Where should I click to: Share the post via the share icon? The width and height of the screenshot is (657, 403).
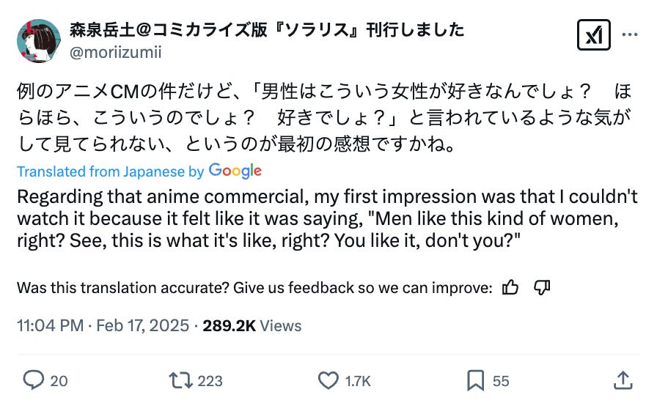coord(622,380)
